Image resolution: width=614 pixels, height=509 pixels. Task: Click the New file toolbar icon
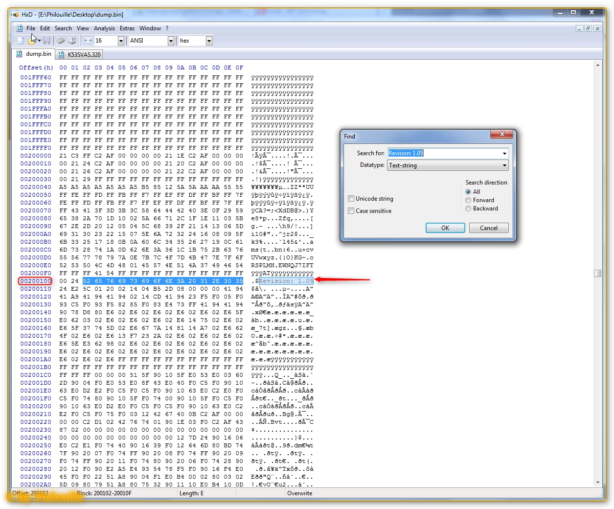[21, 41]
